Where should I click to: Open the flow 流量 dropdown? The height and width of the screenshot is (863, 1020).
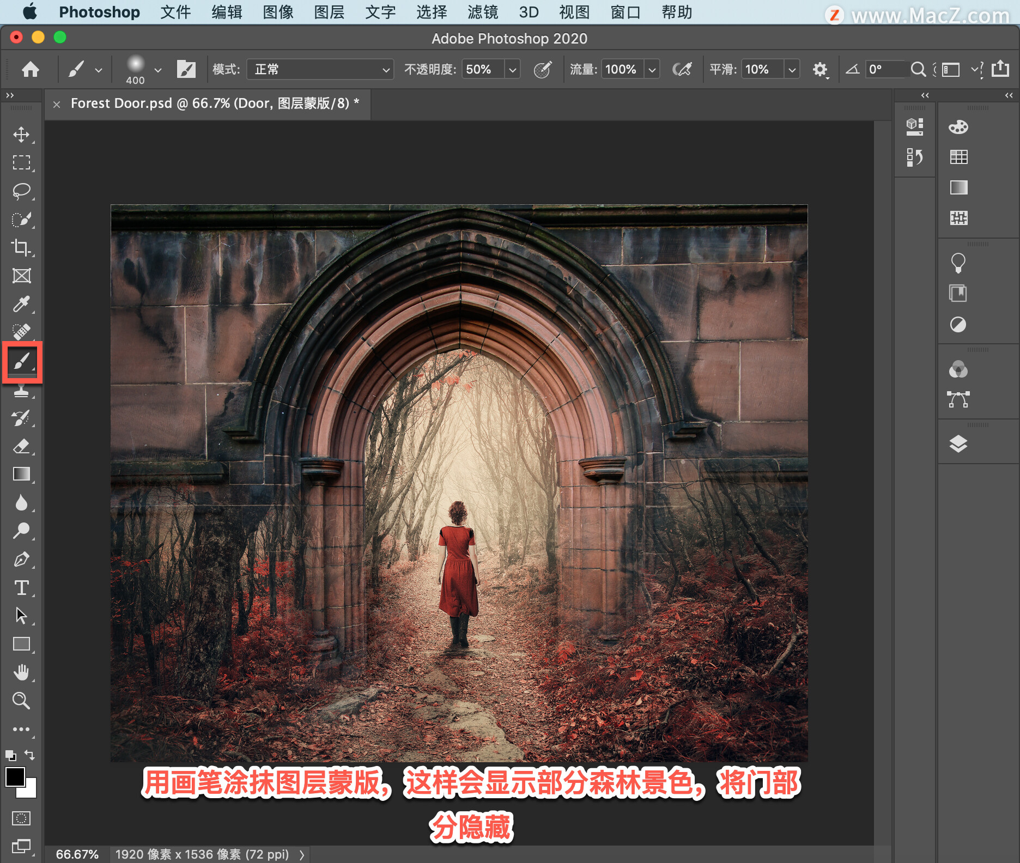click(652, 70)
